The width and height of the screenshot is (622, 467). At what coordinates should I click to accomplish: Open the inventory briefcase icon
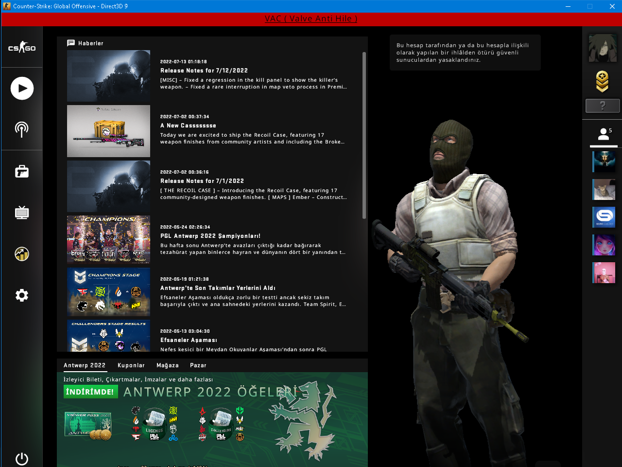pyautogui.click(x=22, y=171)
